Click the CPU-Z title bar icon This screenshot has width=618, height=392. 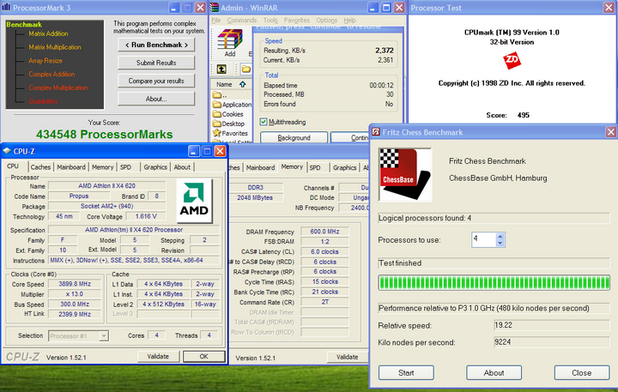[x=7, y=151]
